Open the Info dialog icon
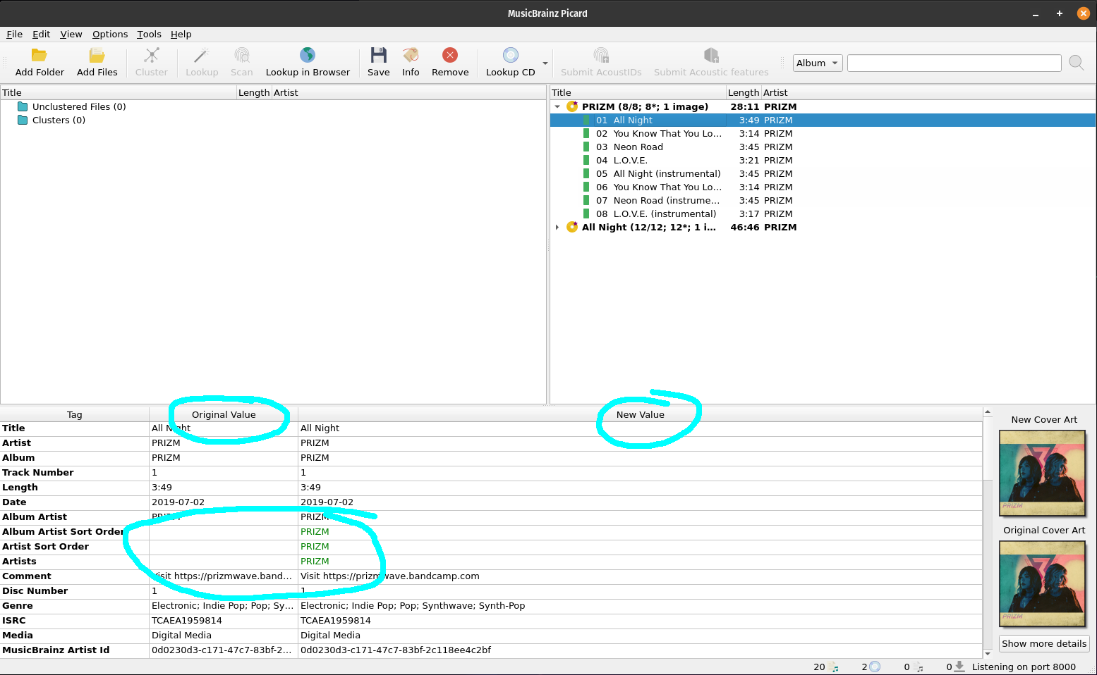 (411, 56)
